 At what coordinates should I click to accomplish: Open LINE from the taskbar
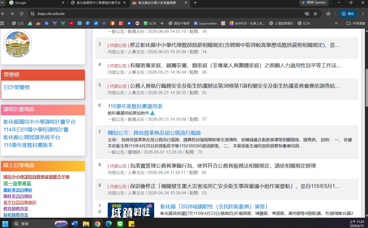[x=120, y=224]
